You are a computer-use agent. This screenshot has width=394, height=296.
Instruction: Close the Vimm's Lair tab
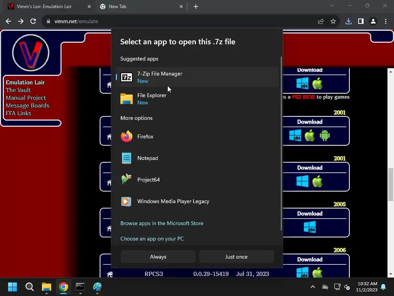click(x=89, y=7)
